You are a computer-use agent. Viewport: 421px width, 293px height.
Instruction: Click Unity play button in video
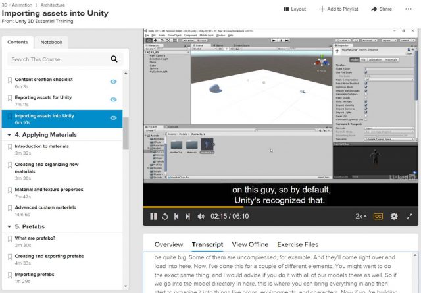click(x=274, y=40)
